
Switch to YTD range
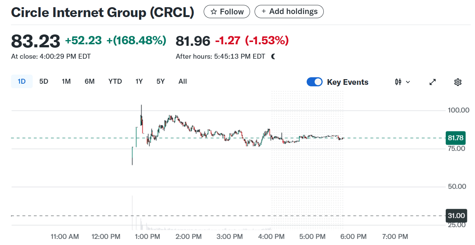click(115, 81)
